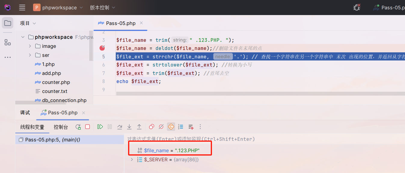
Task: Open the 项目 view dropdown
Action: tap(28, 23)
